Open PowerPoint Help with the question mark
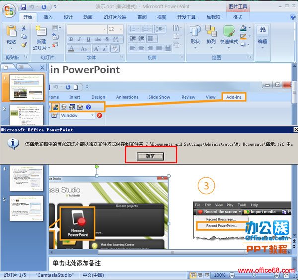Image resolution: width=298 pixels, height=280 pixels. [293, 17]
